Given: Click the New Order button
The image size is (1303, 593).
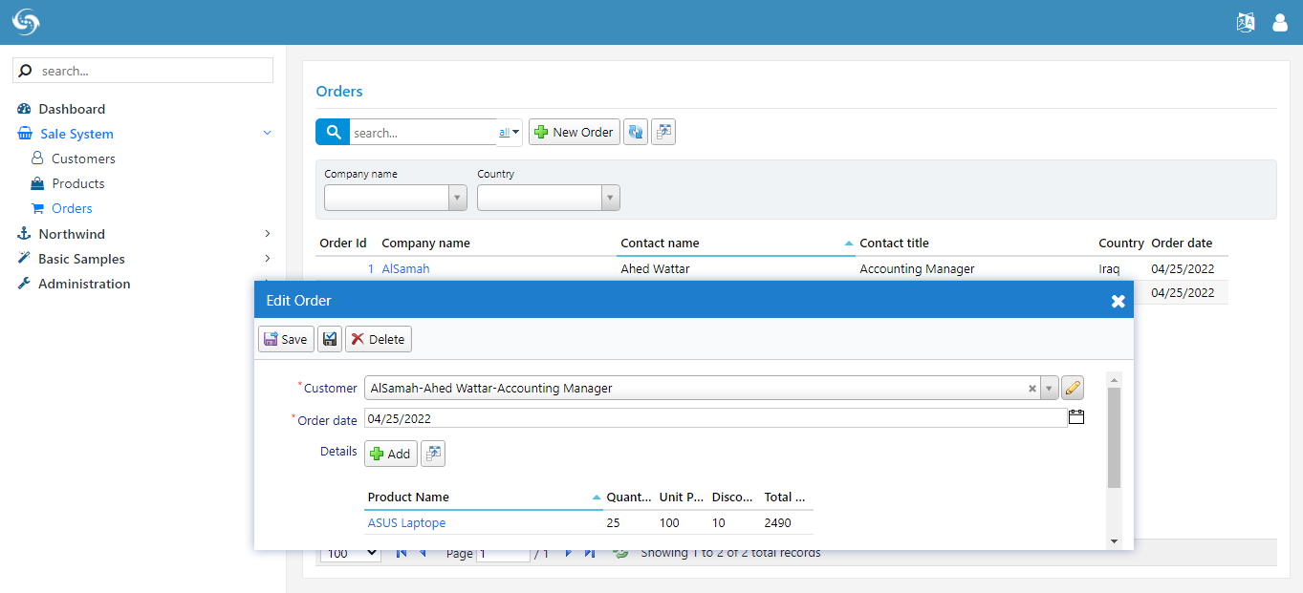Looking at the screenshot, I should [x=575, y=132].
